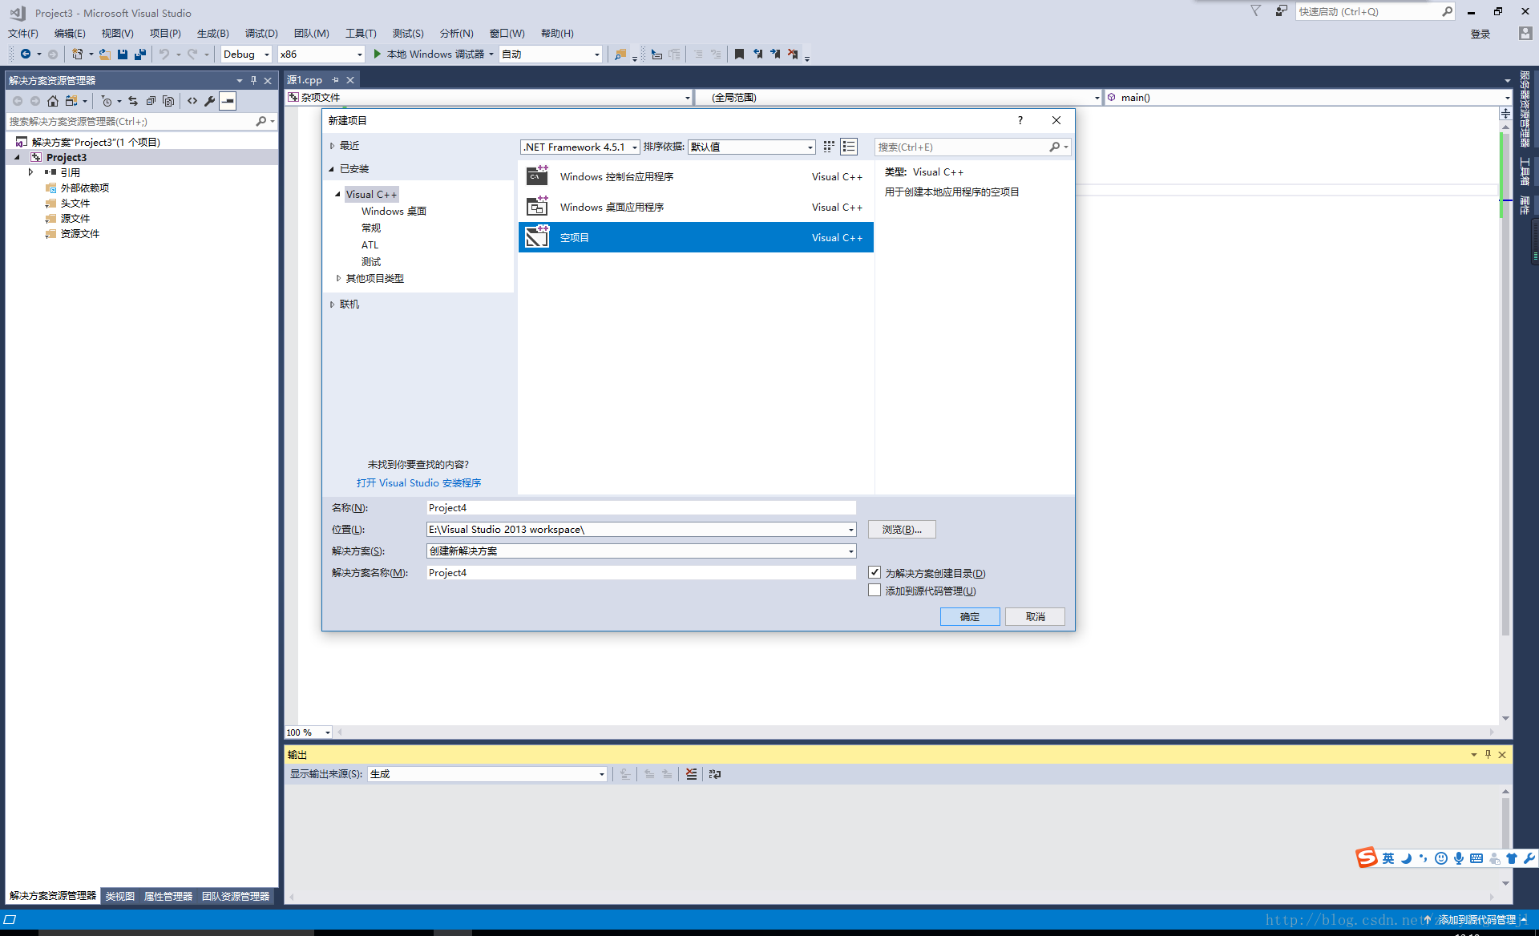Click the Collapse All icon in Solution Explorer
1539x936 pixels.
click(151, 101)
